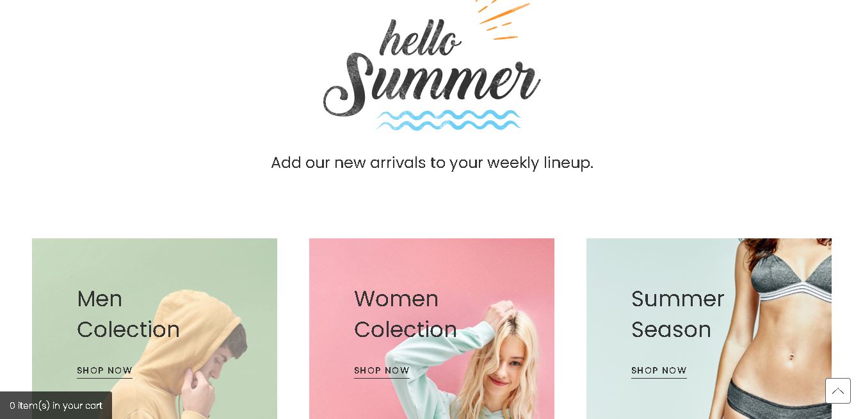The height and width of the screenshot is (419, 863).
Task: Select the Women Colection heading text
Action: (405, 314)
